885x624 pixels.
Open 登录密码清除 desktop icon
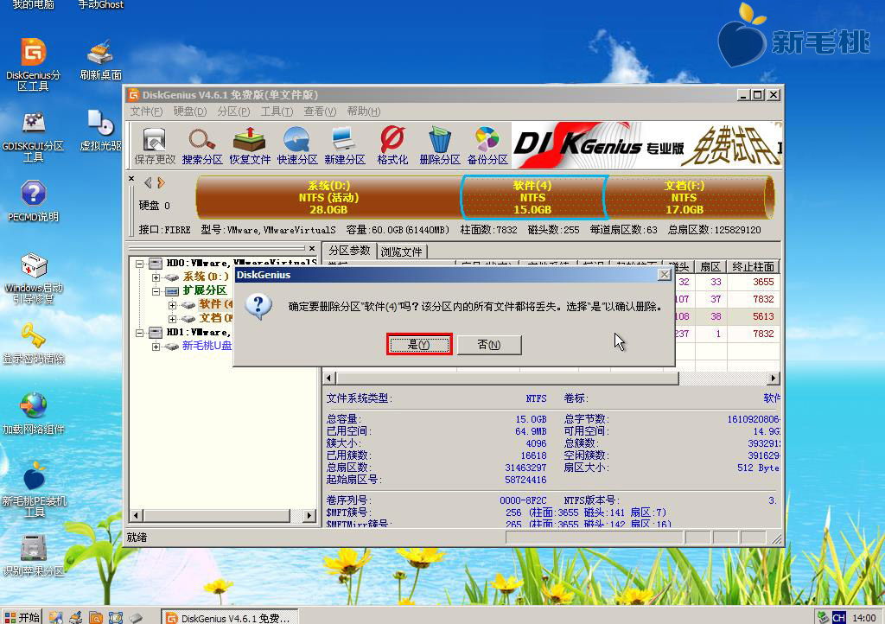point(34,343)
